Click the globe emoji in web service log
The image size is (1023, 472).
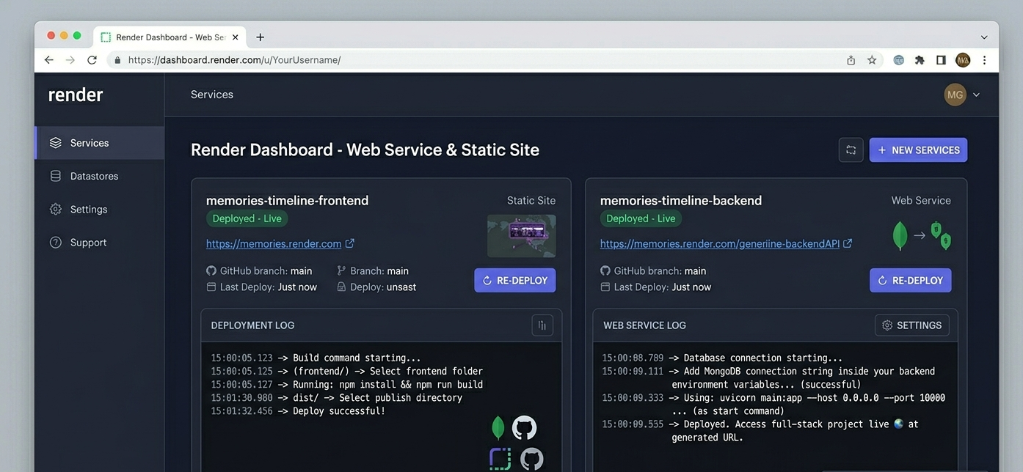[x=898, y=424]
